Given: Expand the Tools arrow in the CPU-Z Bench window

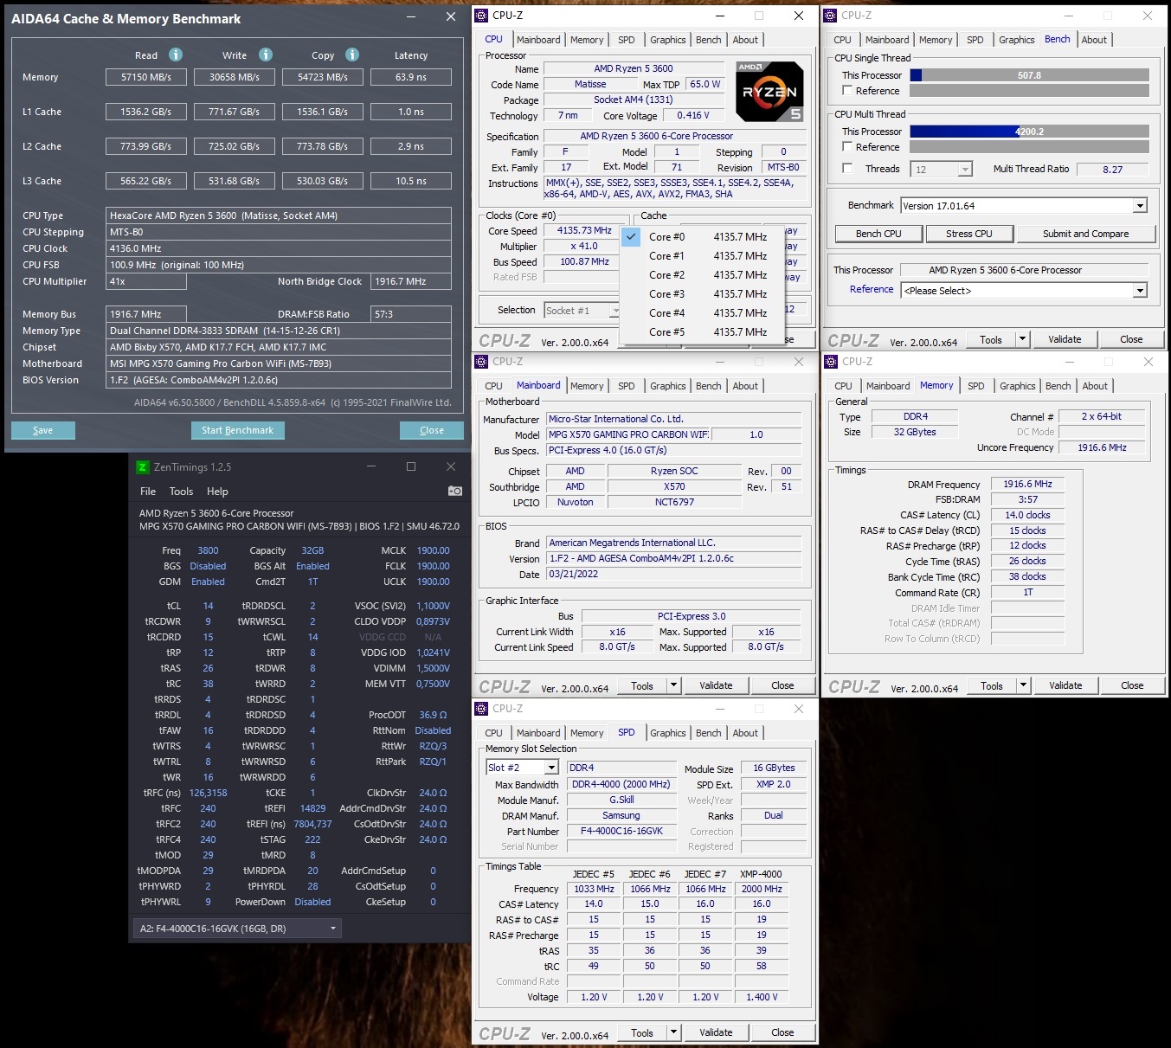Looking at the screenshot, I should (x=1022, y=339).
